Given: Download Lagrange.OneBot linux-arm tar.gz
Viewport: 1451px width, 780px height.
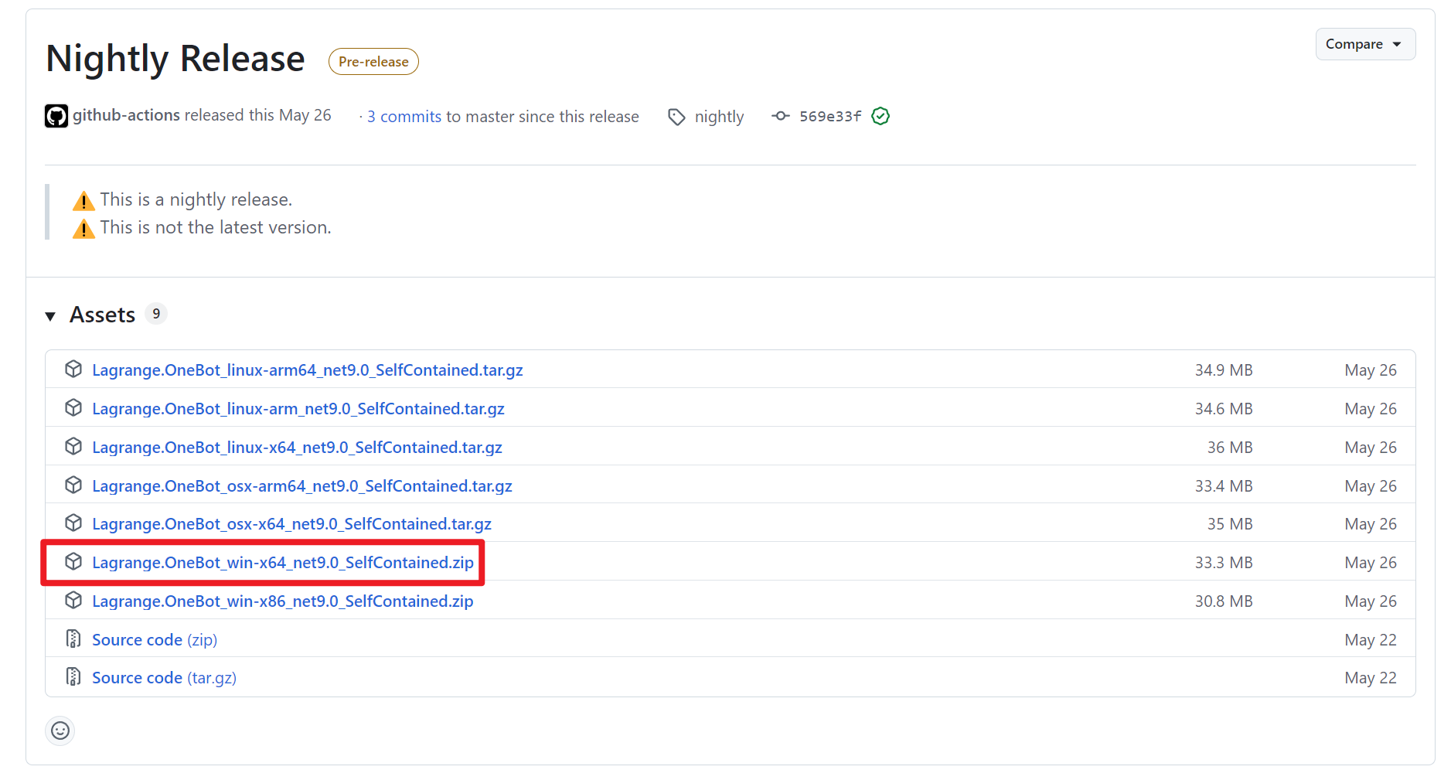Looking at the screenshot, I should pos(298,409).
